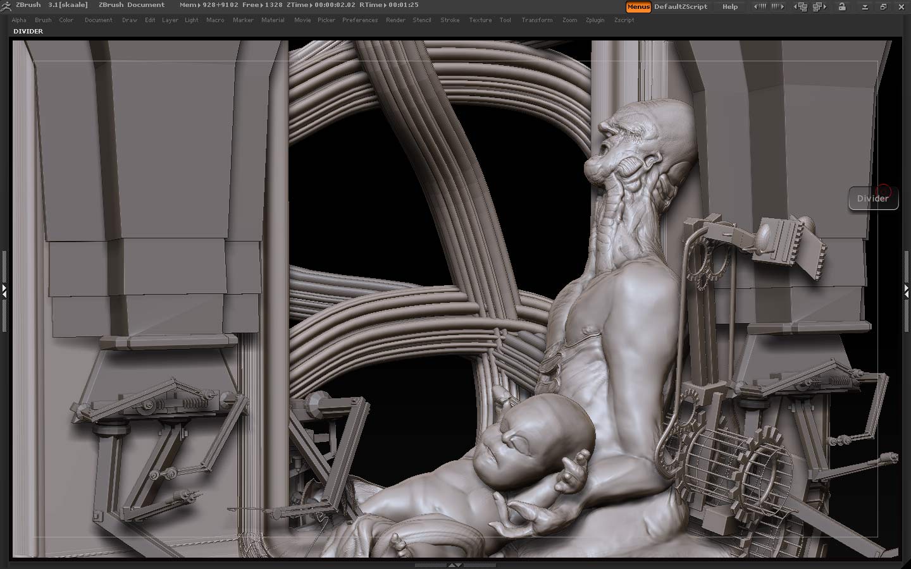
Task: Click the ZBrush logo icon
Action: 6,6
